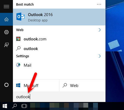This screenshot has width=124, height=110.
Task: Launch the Outlook 2016 desktop app result
Action: click(59, 17)
